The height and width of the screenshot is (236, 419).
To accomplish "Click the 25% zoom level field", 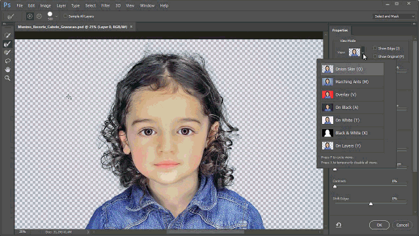I will point(22,231).
